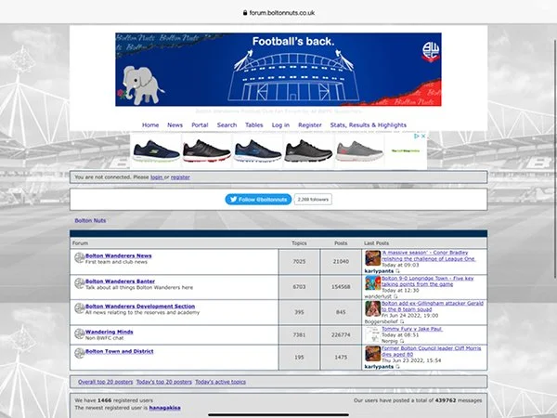Screen dimensions: 557x418
Task: Select Register from navigation bar
Action: click(x=310, y=125)
